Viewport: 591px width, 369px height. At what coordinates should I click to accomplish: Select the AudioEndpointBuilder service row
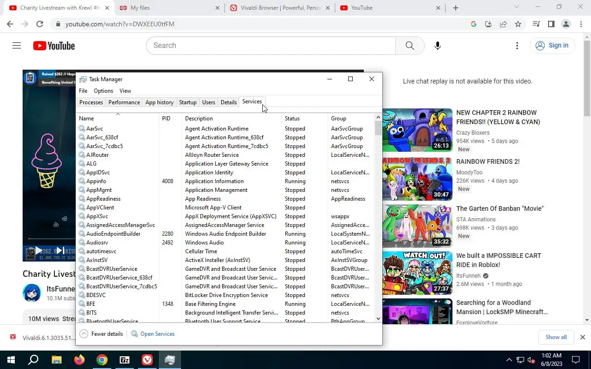click(x=225, y=234)
